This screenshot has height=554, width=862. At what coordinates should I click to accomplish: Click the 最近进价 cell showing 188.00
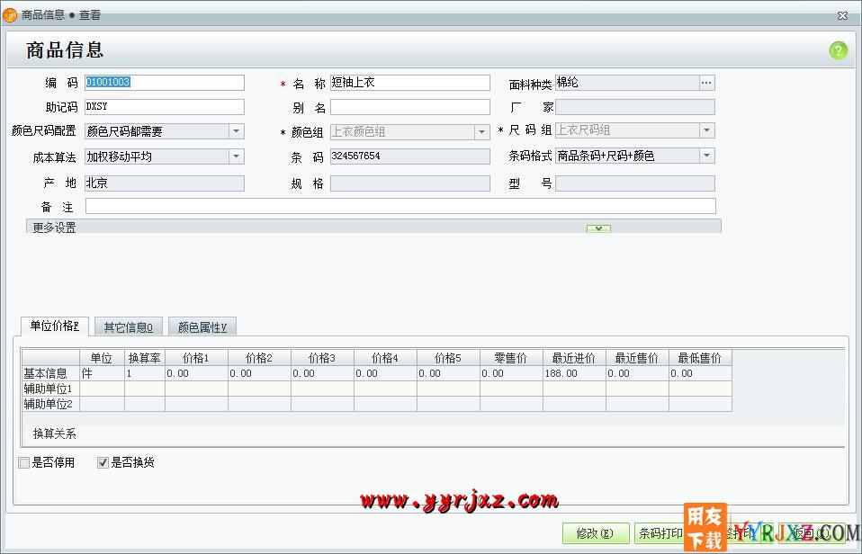[574, 373]
